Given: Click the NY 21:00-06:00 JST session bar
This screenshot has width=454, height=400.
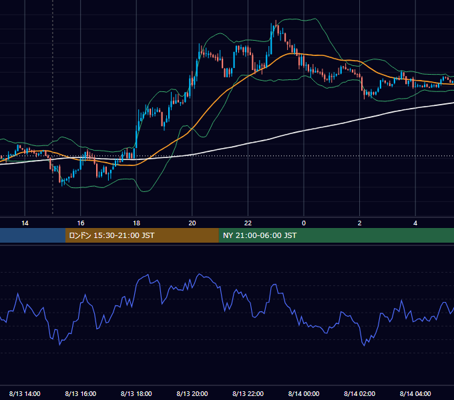Looking at the screenshot, I should pyautogui.click(x=336, y=235).
